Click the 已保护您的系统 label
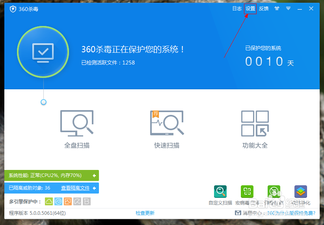Viewport: 324px width, 225px height. coord(263,48)
